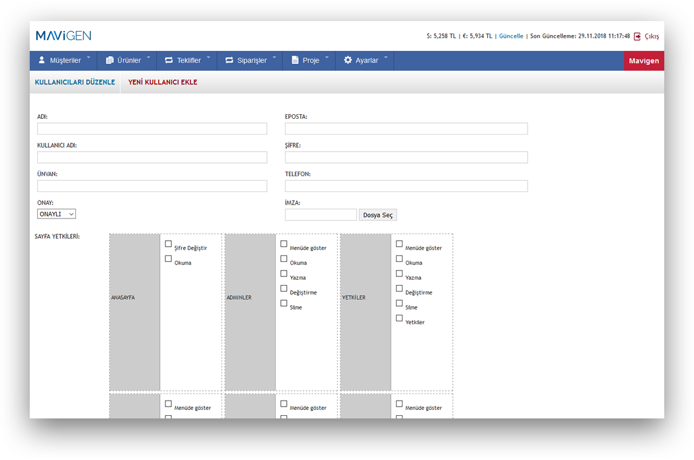The height and width of the screenshot is (460, 694).
Task: Tick Silme checkbox in YETKİLER section
Action: 399,304
